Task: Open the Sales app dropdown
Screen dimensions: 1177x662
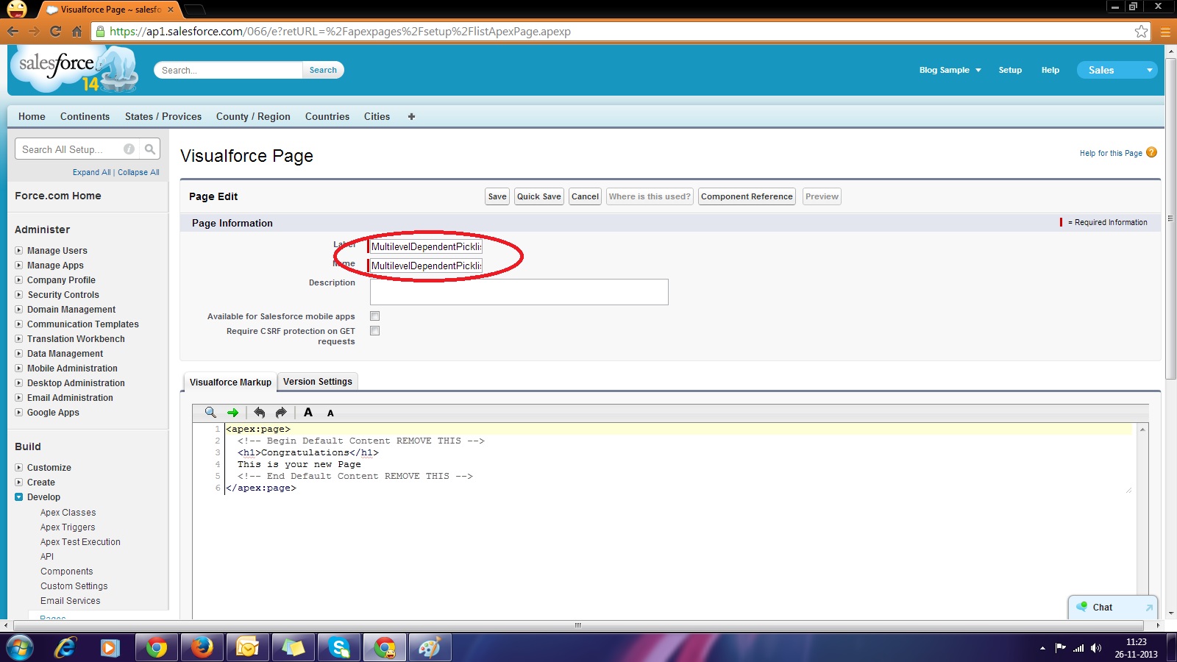Action: pos(1117,70)
